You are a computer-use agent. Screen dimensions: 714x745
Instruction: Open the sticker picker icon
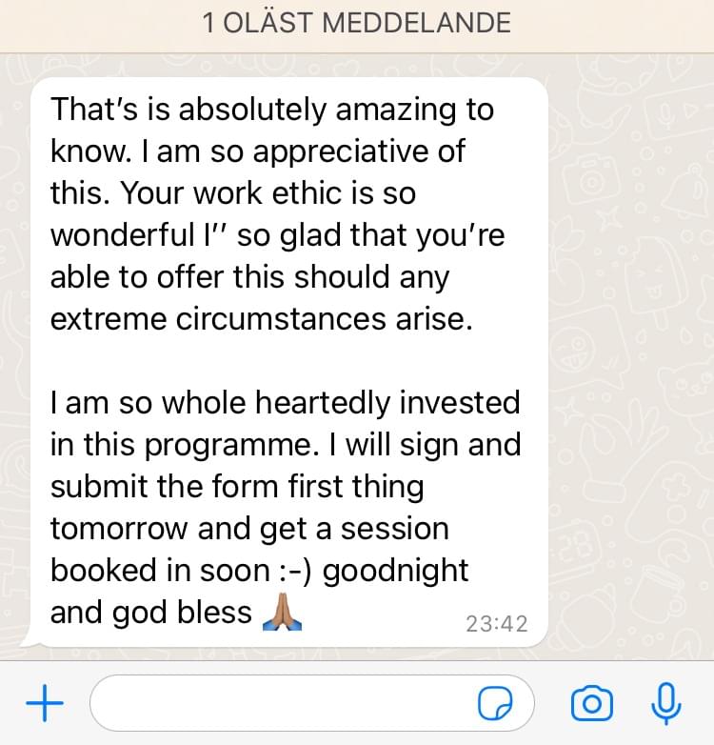[495, 705]
